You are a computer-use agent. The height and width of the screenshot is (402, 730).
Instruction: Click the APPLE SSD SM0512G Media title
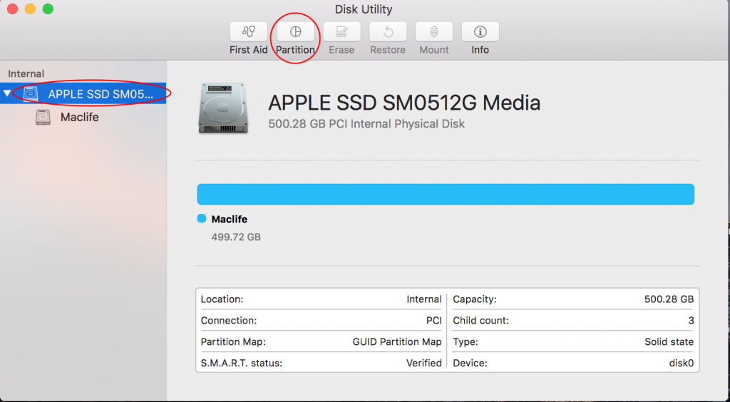(x=404, y=103)
